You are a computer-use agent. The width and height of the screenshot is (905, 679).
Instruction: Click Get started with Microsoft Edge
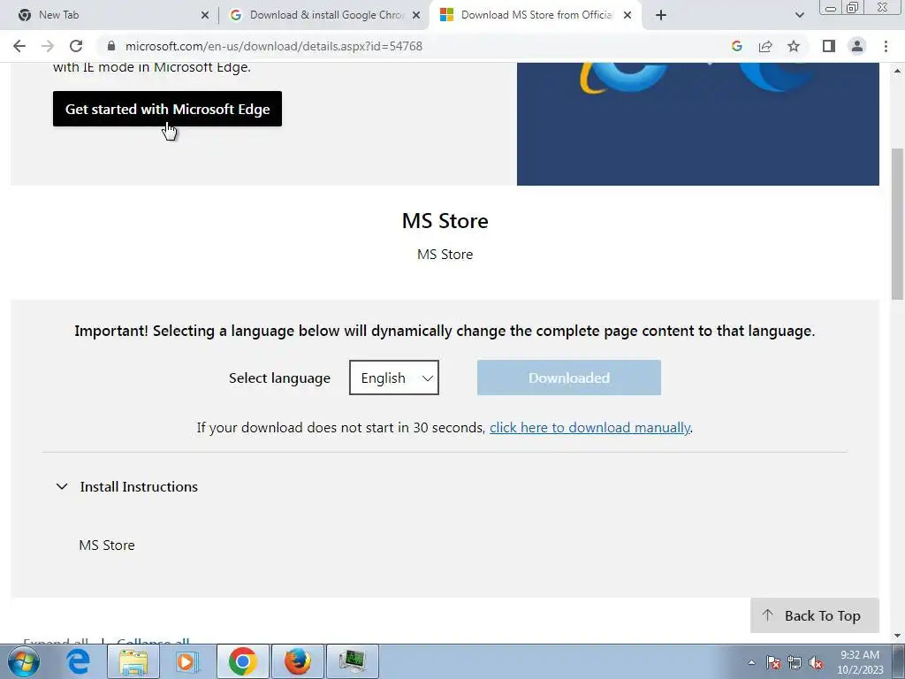point(167,109)
